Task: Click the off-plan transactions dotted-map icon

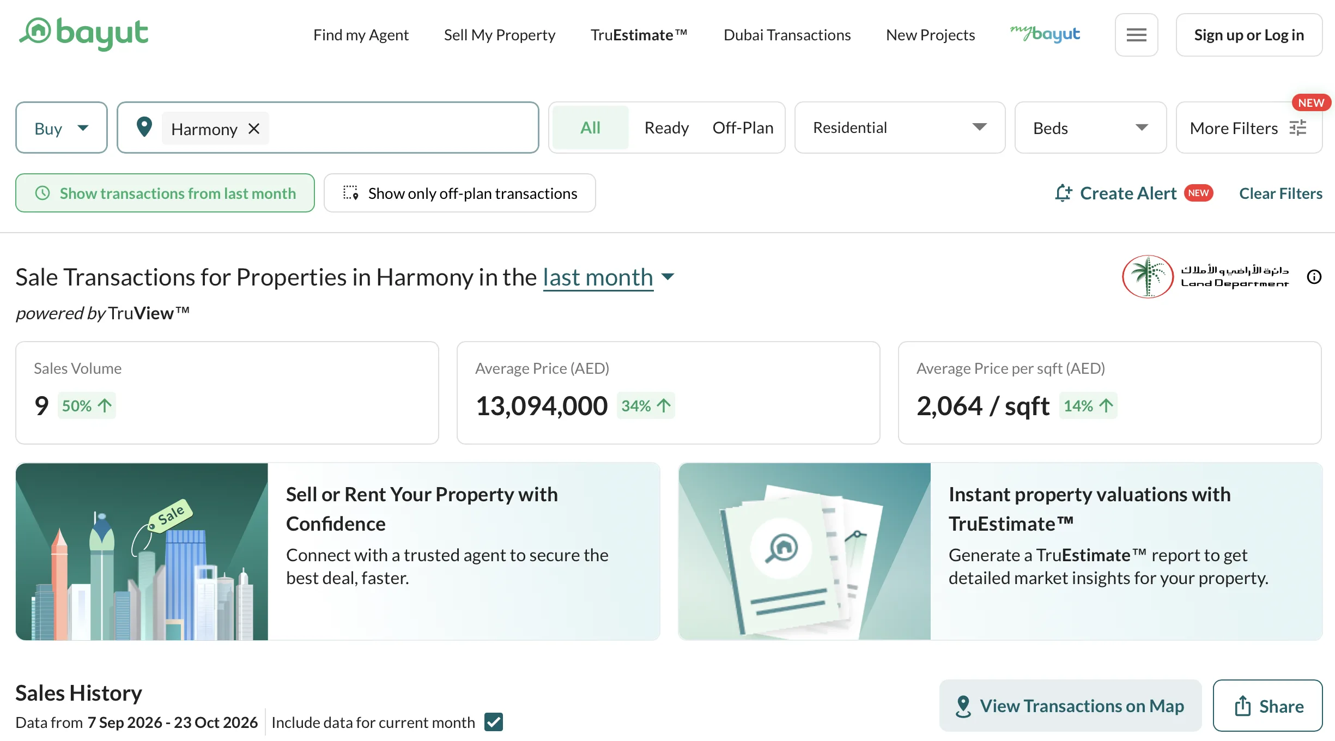Action: 350,193
